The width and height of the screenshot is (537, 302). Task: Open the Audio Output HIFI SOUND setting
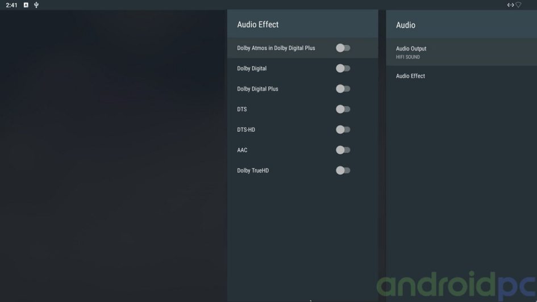[x=461, y=52]
